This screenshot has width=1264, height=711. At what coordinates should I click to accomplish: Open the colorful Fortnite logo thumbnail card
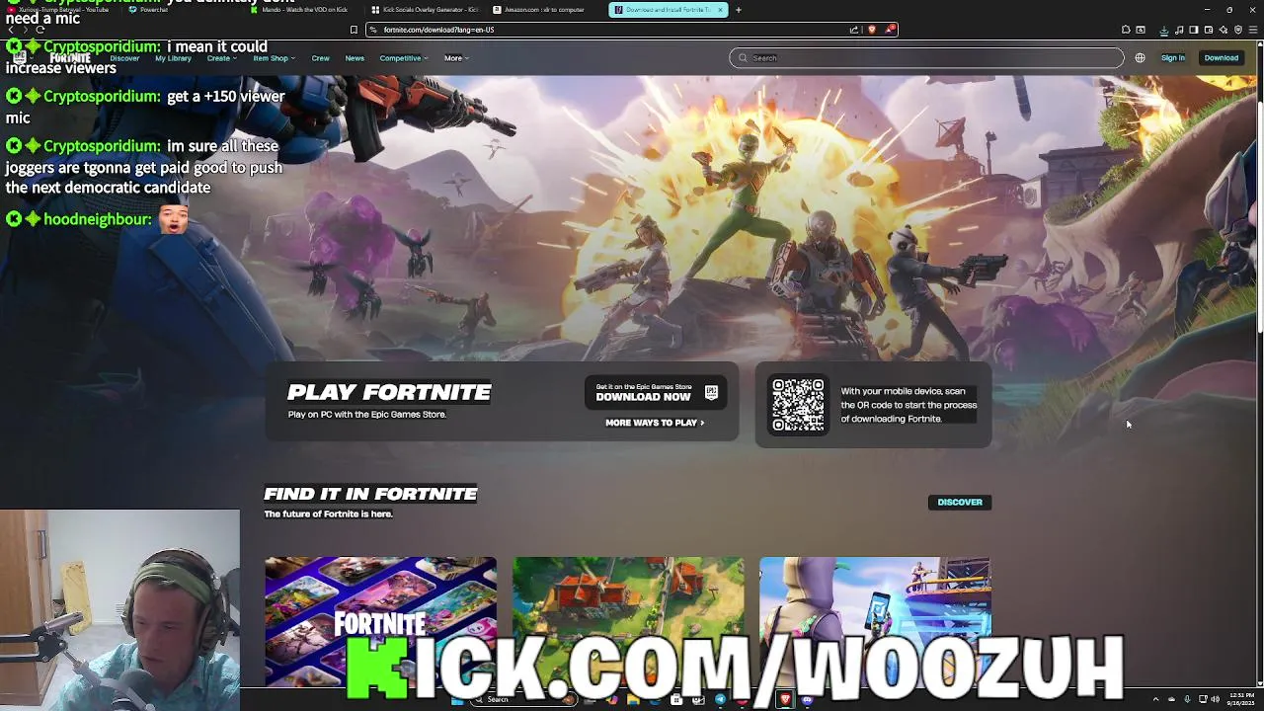380,621
